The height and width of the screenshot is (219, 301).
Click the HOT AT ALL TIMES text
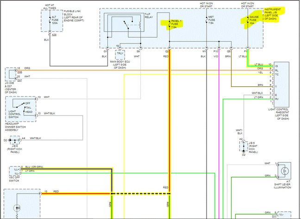50,7
